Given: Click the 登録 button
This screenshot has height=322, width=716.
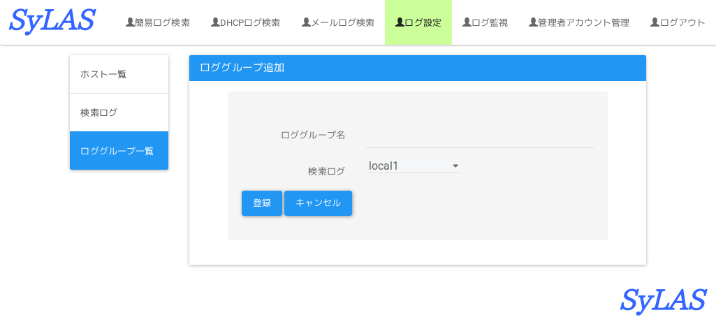Looking at the screenshot, I should tap(262, 203).
